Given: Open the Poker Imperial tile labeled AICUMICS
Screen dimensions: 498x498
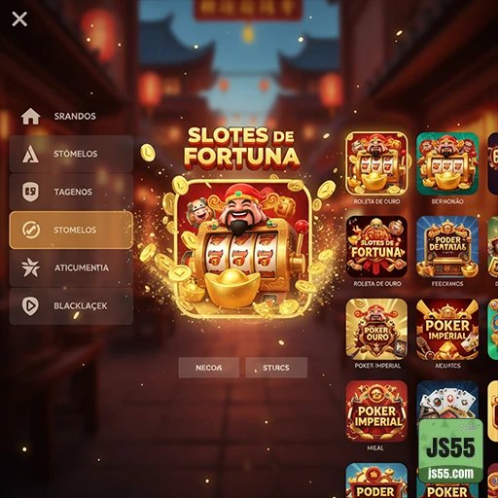Looking at the screenshot, I should tap(447, 329).
